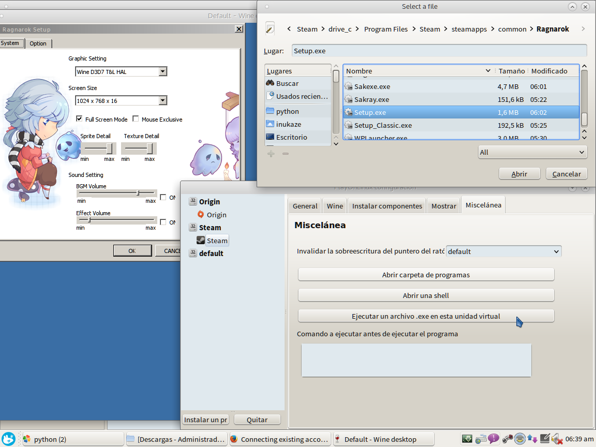596x447 pixels.
Task: Click the Comando a ejecutar text box
Action: click(416, 360)
